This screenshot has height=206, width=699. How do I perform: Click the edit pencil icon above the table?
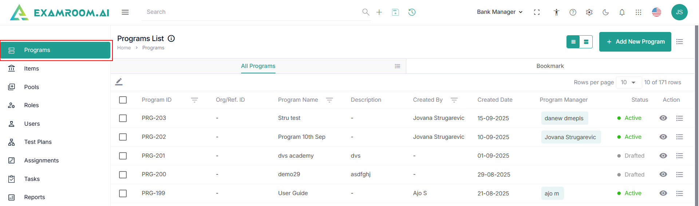(x=119, y=82)
